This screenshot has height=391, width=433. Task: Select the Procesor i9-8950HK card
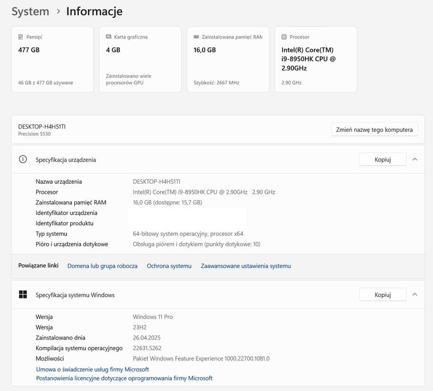(x=316, y=59)
